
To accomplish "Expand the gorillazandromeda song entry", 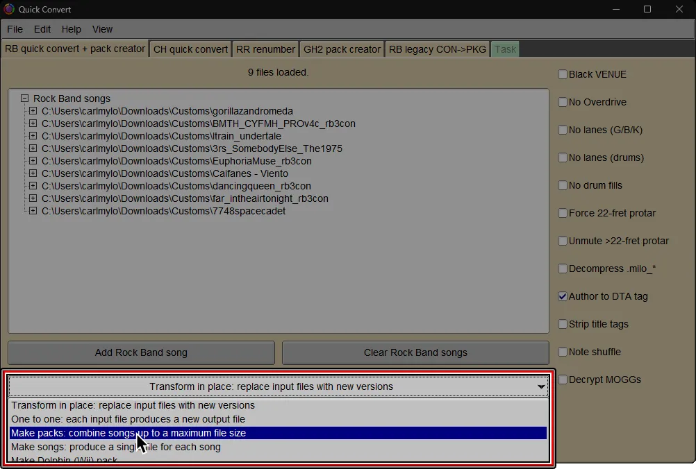I will click(33, 110).
